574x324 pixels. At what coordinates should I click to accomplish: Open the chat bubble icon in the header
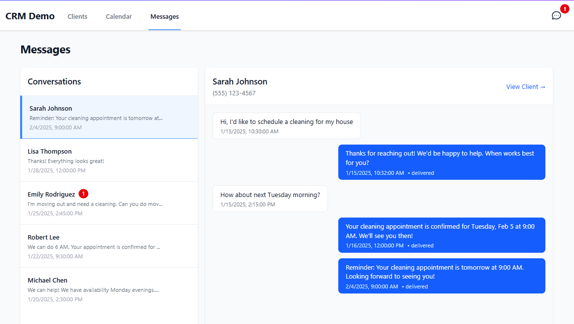point(556,15)
